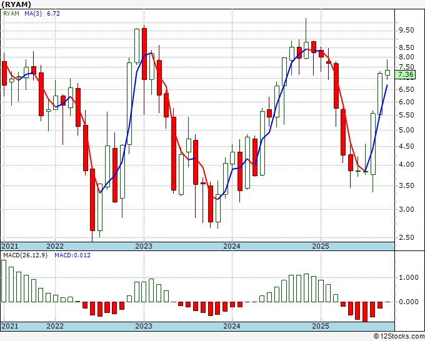Click 2021 on the price chart timeline
The image size is (425, 341).
(x=10, y=246)
